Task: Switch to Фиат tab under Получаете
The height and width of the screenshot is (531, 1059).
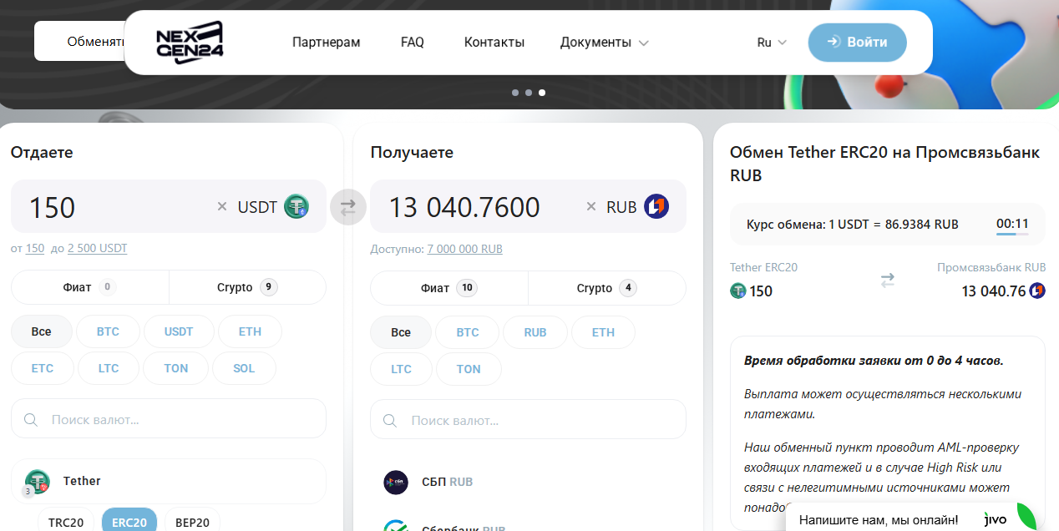Action: coord(448,288)
